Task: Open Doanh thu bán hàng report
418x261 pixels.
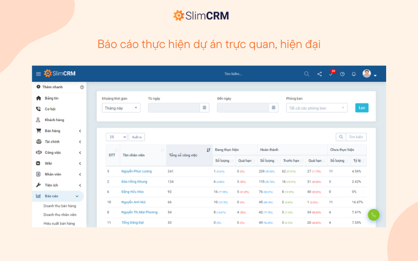Action: (x=60, y=206)
